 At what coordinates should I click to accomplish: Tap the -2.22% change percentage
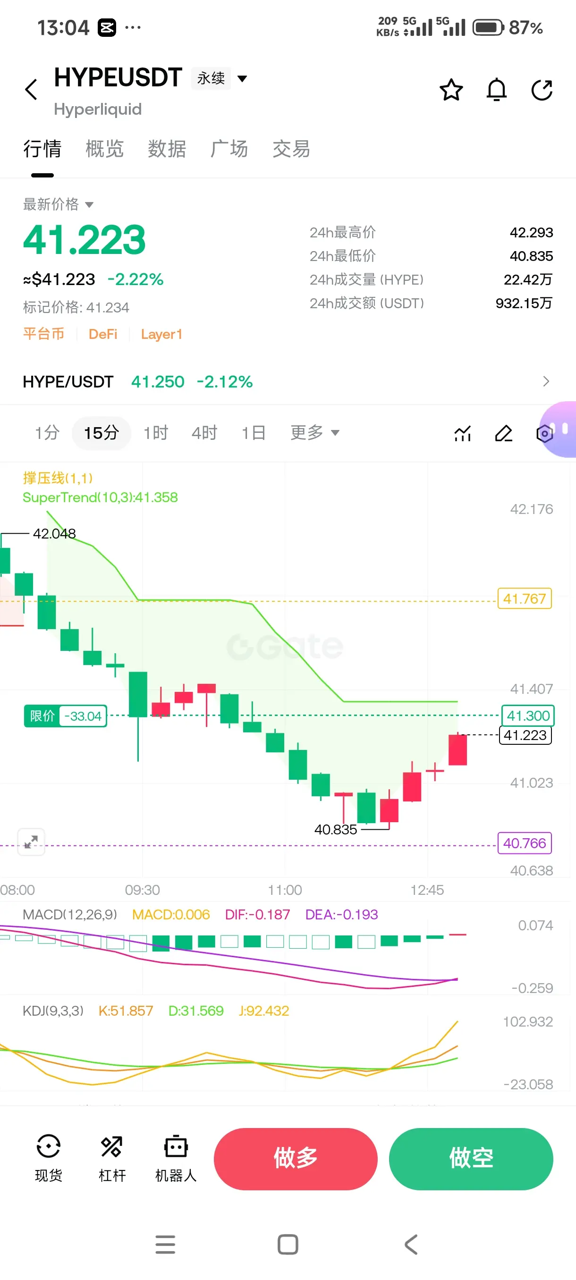coord(136,279)
